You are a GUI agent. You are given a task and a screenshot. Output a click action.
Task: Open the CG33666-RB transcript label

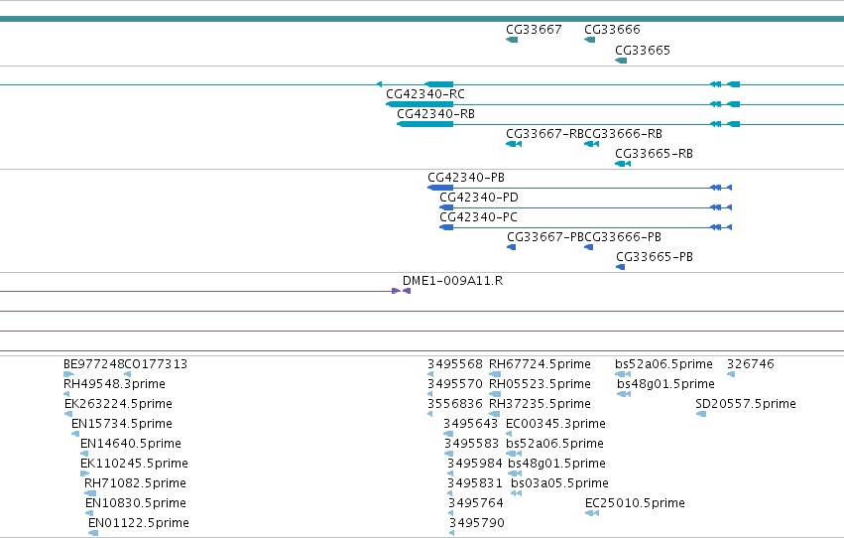(623, 134)
